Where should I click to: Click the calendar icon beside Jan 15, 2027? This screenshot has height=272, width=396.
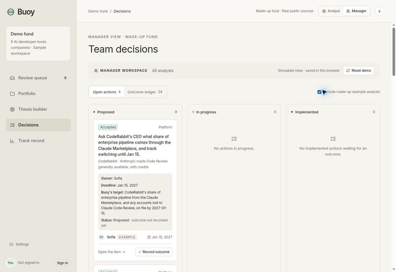pyautogui.click(x=149, y=237)
